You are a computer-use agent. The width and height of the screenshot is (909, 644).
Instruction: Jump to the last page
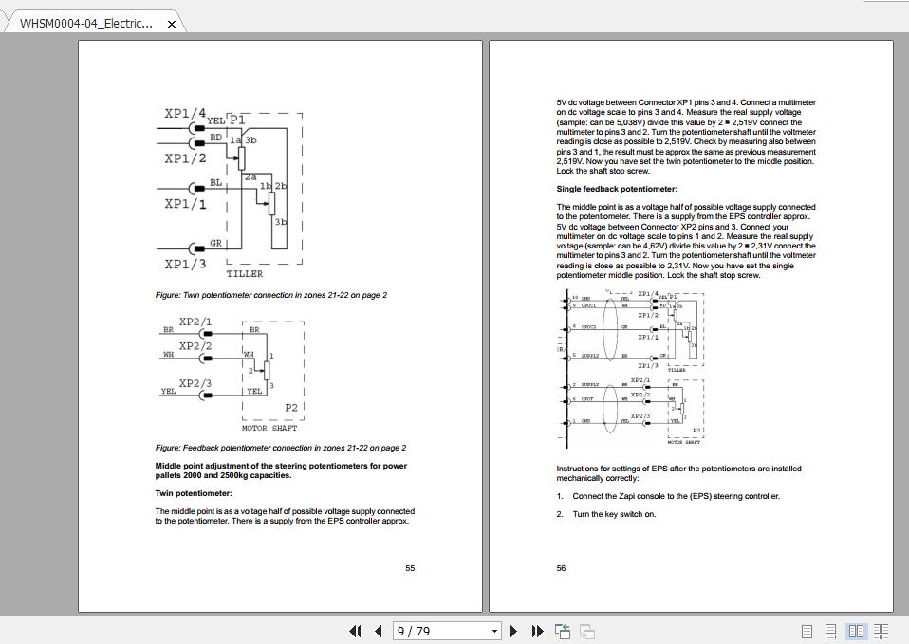[536, 630]
